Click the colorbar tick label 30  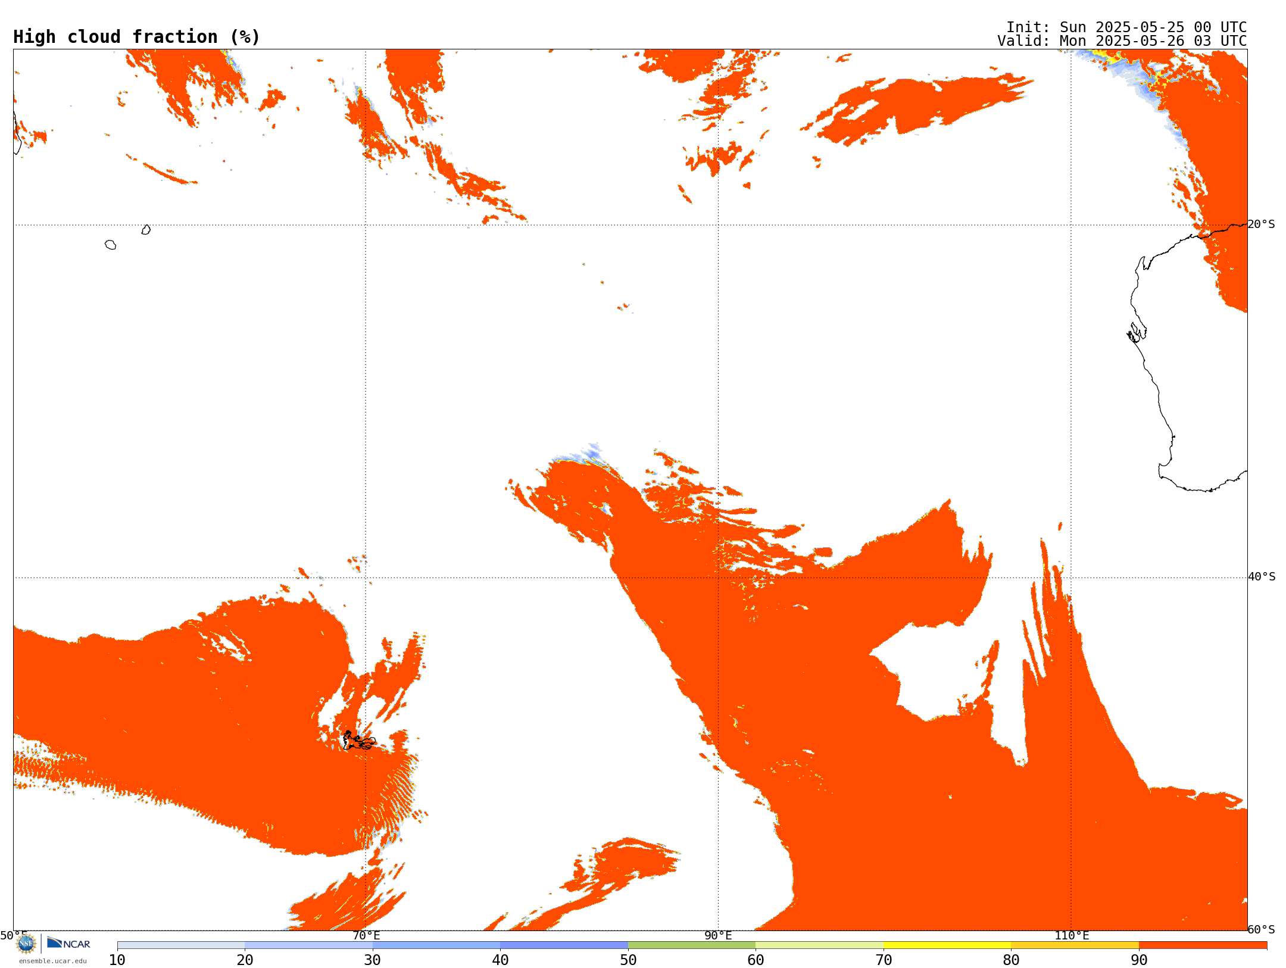pyautogui.click(x=373, y=960)
